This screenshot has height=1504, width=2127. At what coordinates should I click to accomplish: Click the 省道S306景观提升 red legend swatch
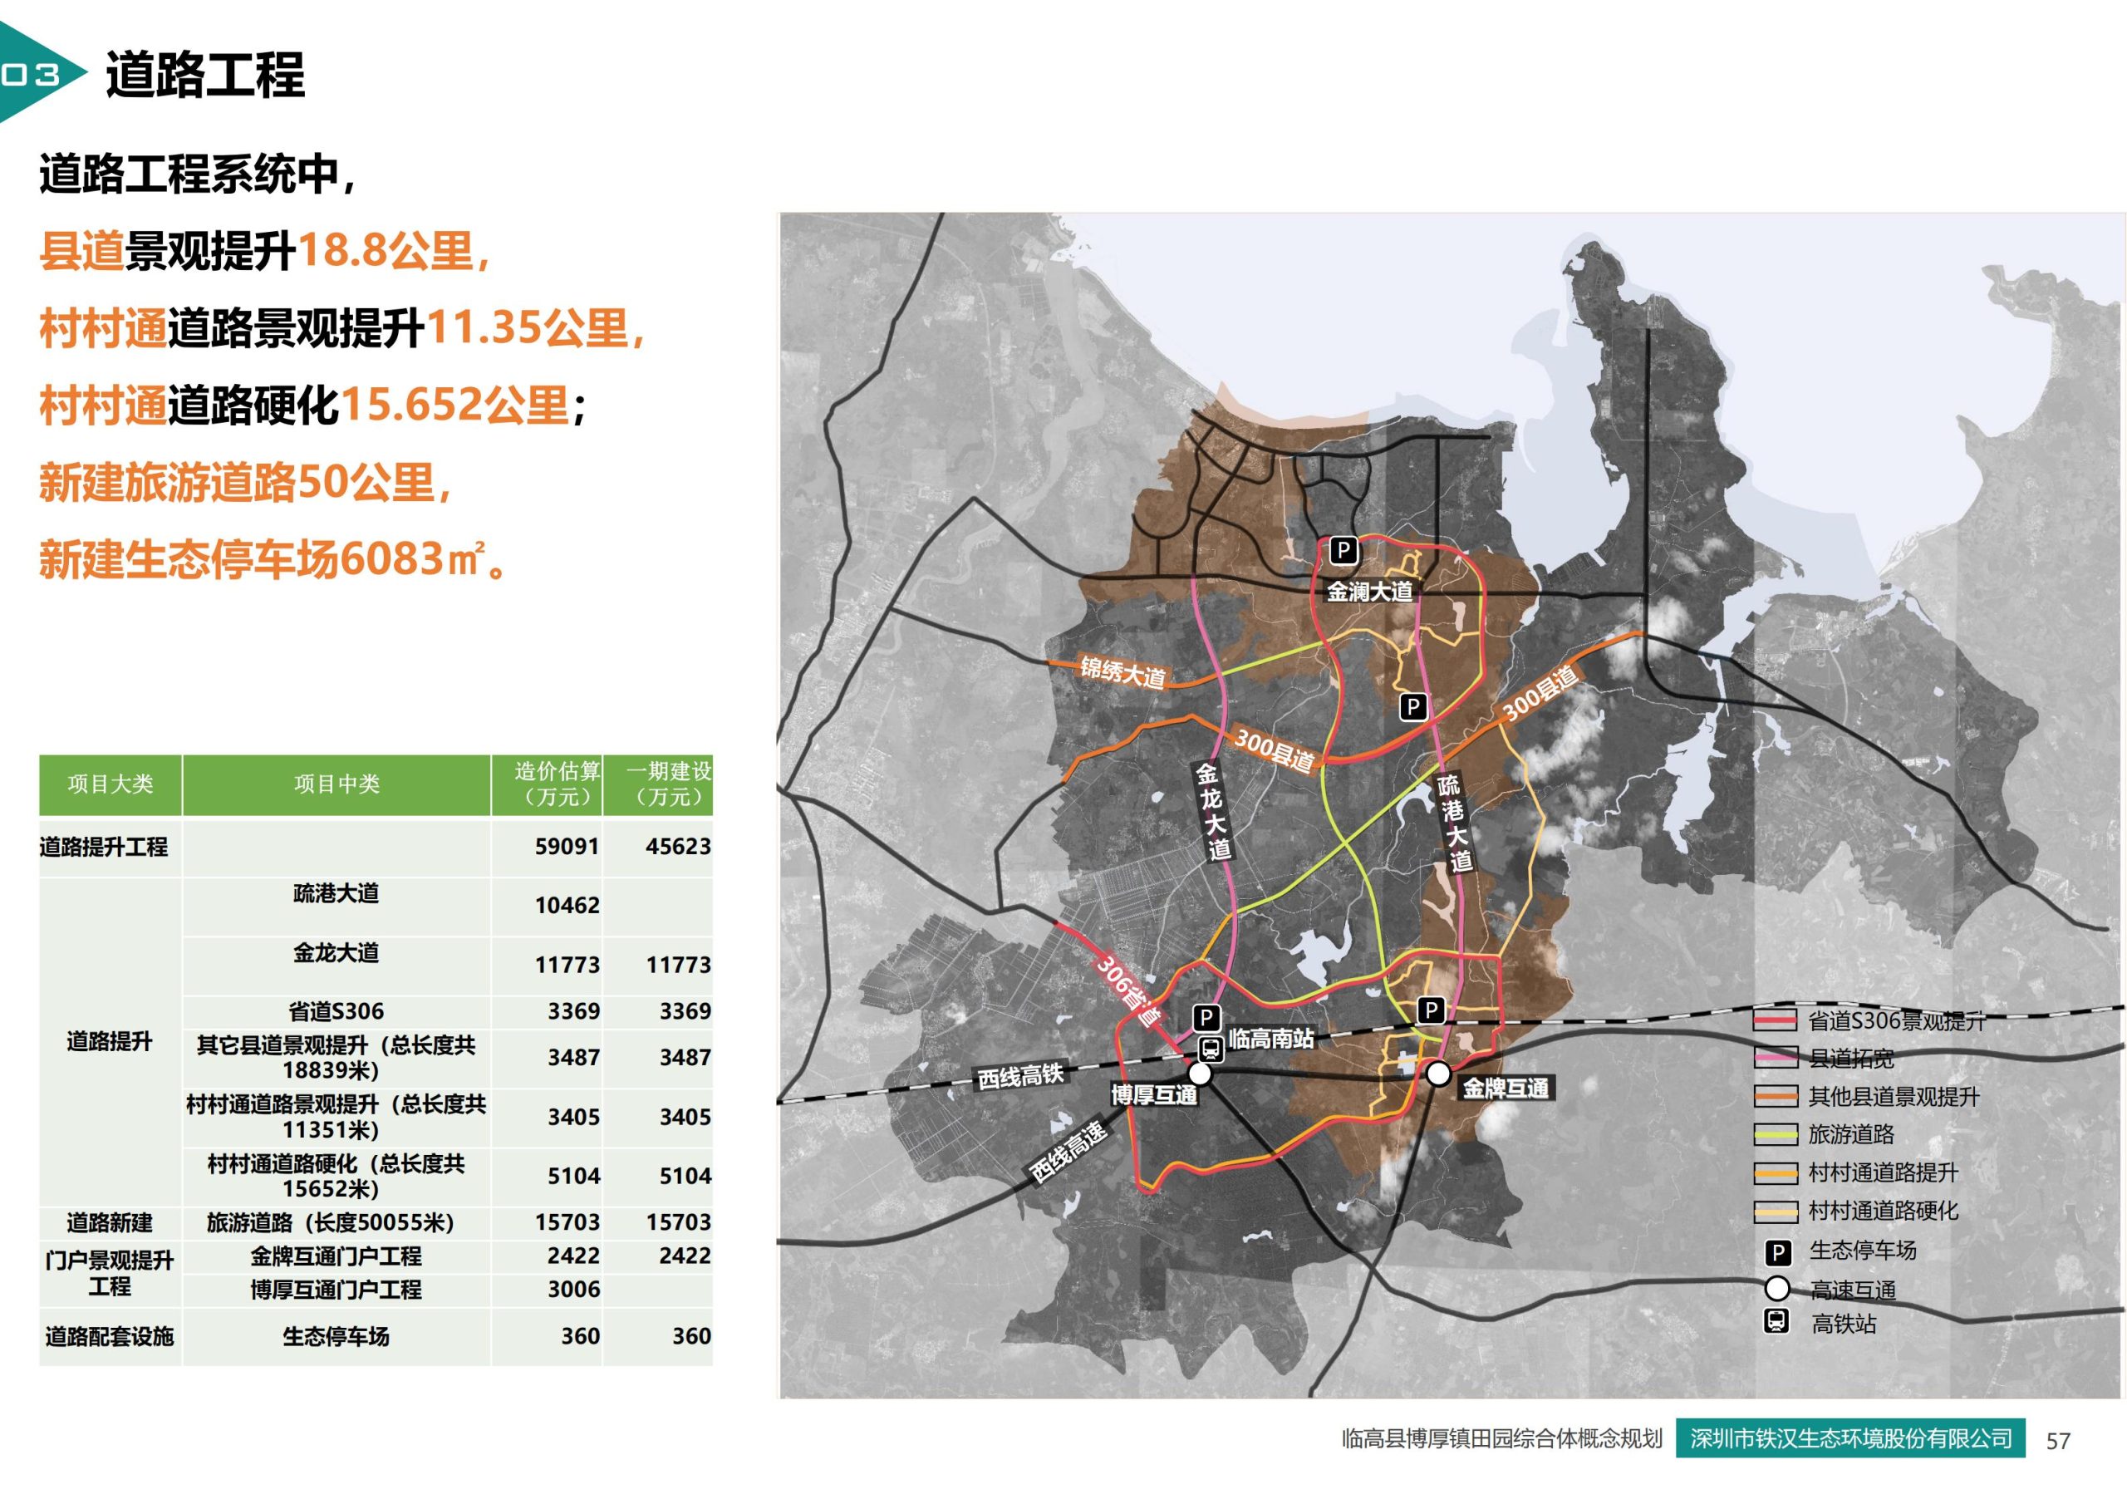(x=1775, y=1021)
